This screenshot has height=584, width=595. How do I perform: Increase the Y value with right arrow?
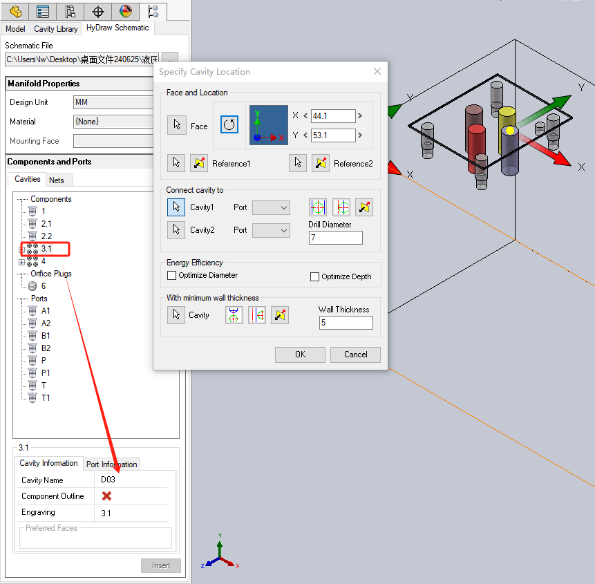coord(360,135)
